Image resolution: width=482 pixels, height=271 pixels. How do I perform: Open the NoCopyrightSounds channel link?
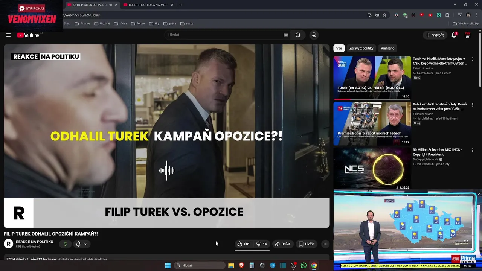426,159
